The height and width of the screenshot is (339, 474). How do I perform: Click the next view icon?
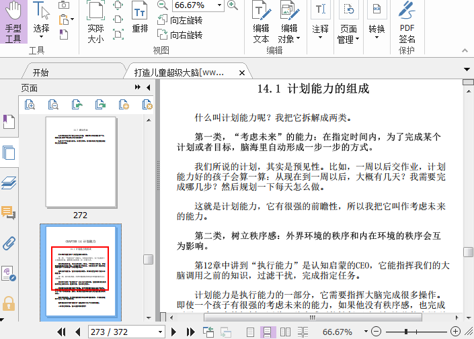(x=226, y=332)
